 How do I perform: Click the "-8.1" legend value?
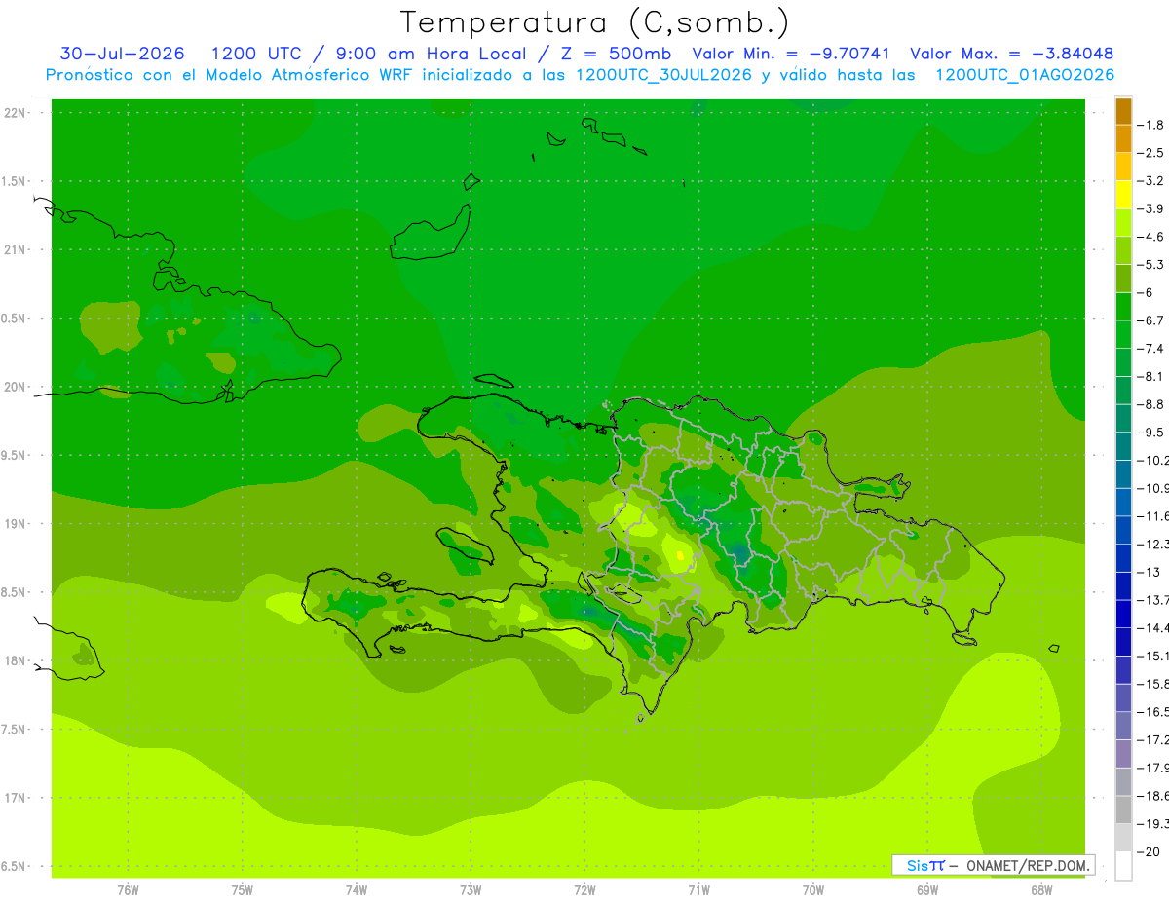point(1151,376)
